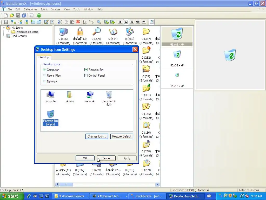
Task: Select the Recycle Bin (full) icon
Action: pyautogui.click(x=109, y=98)
